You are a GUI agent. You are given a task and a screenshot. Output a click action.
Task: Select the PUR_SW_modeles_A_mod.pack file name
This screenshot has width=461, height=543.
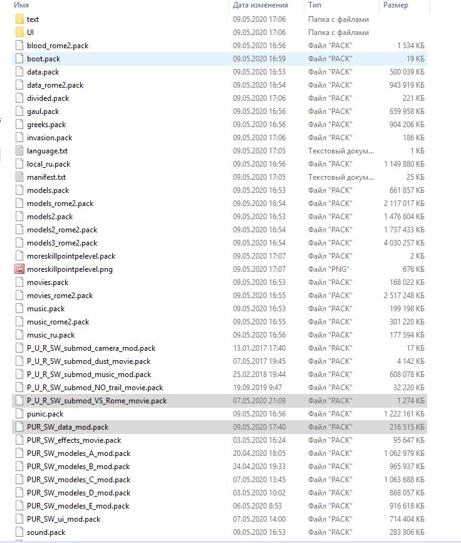tap(79, 453)
